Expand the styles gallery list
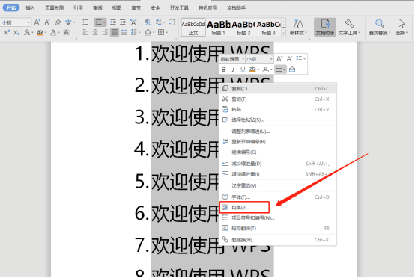The image size is (415, 278). [x=283, y=34]
